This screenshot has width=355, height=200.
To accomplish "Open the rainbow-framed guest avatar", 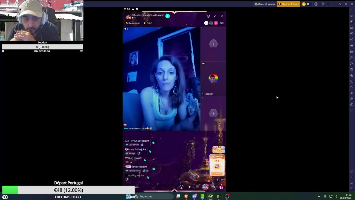I will point(213,79).
